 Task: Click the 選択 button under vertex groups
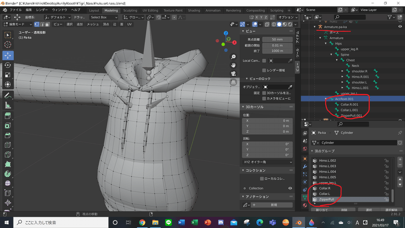point(369,209)
